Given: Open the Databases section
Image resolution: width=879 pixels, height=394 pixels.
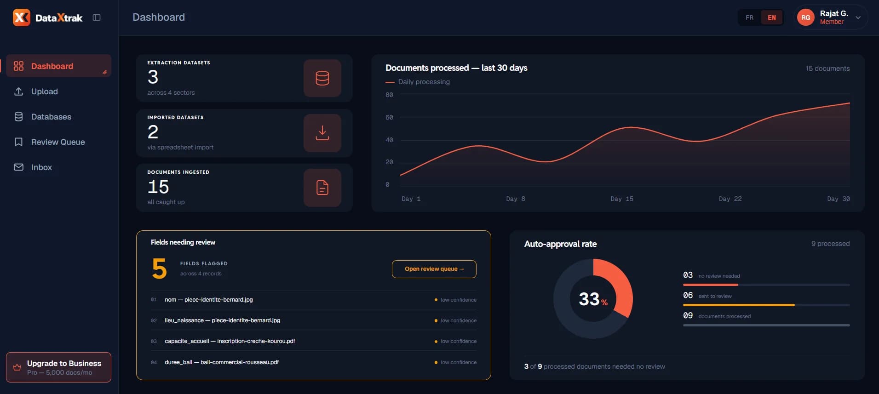Looking at the screenshot, I should click(58, 116).
